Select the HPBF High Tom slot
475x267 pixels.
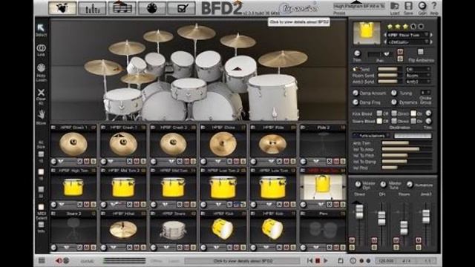(x=73, y=187)
